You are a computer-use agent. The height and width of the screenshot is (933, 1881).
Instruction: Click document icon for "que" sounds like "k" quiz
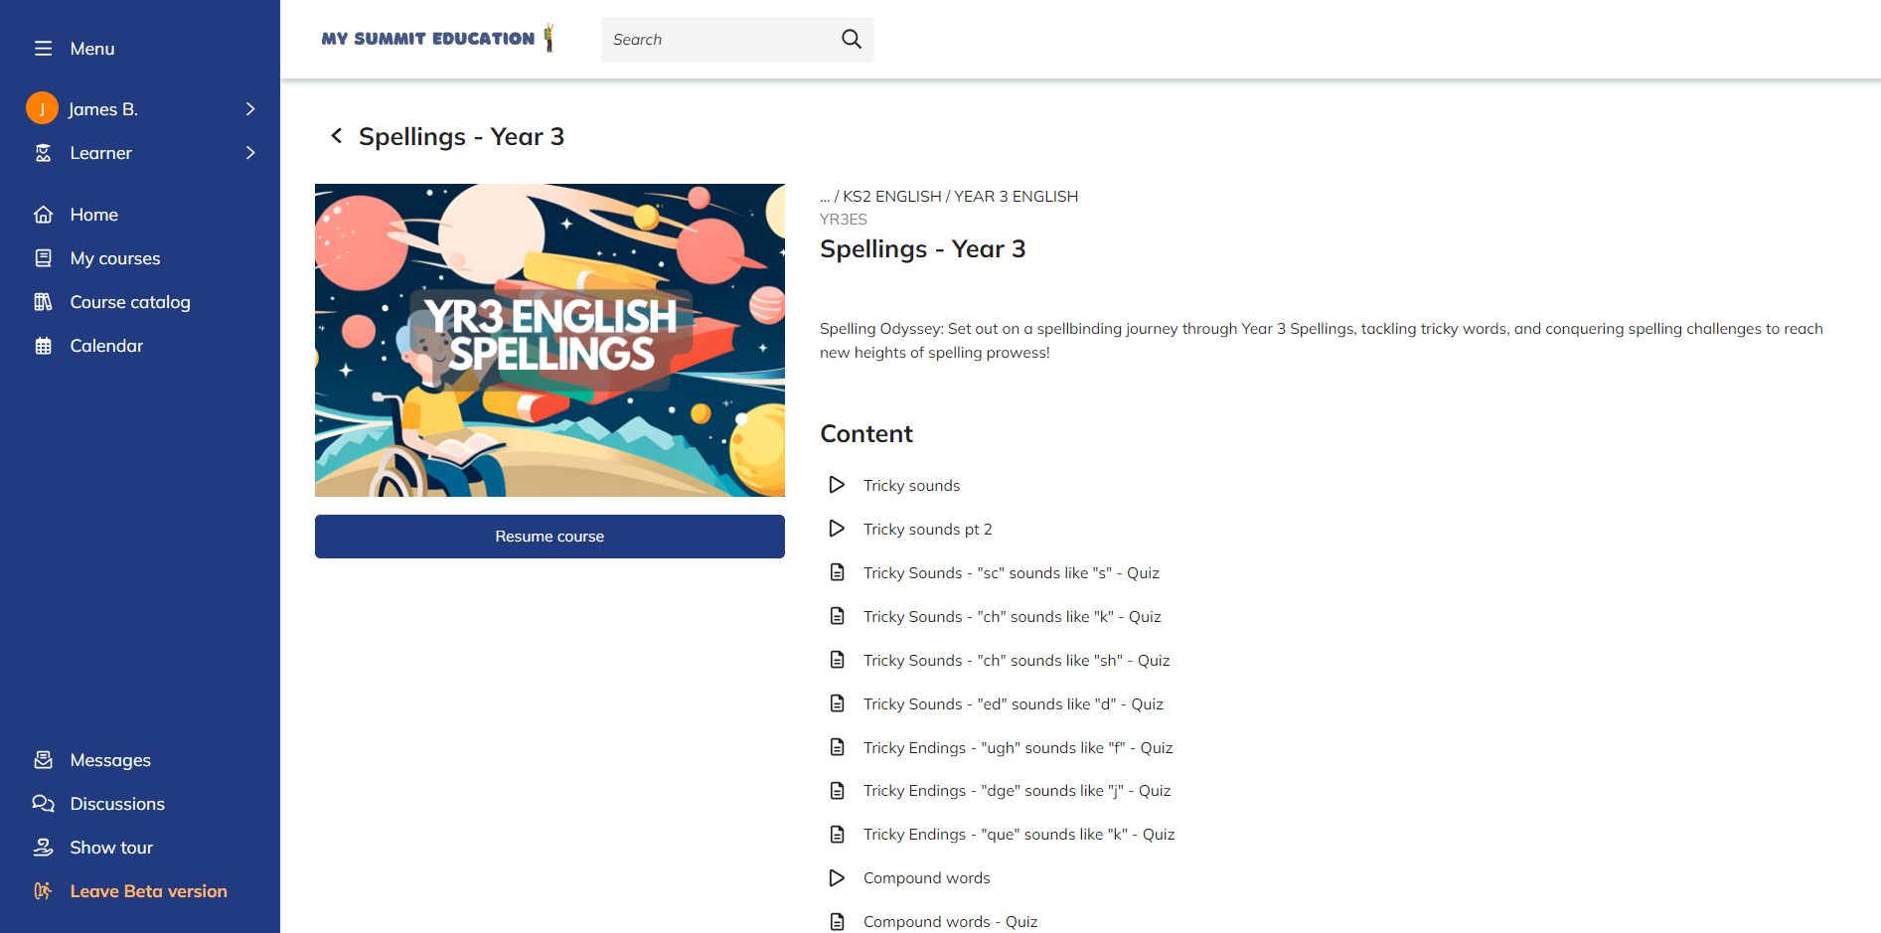click(x=838, y=835)
